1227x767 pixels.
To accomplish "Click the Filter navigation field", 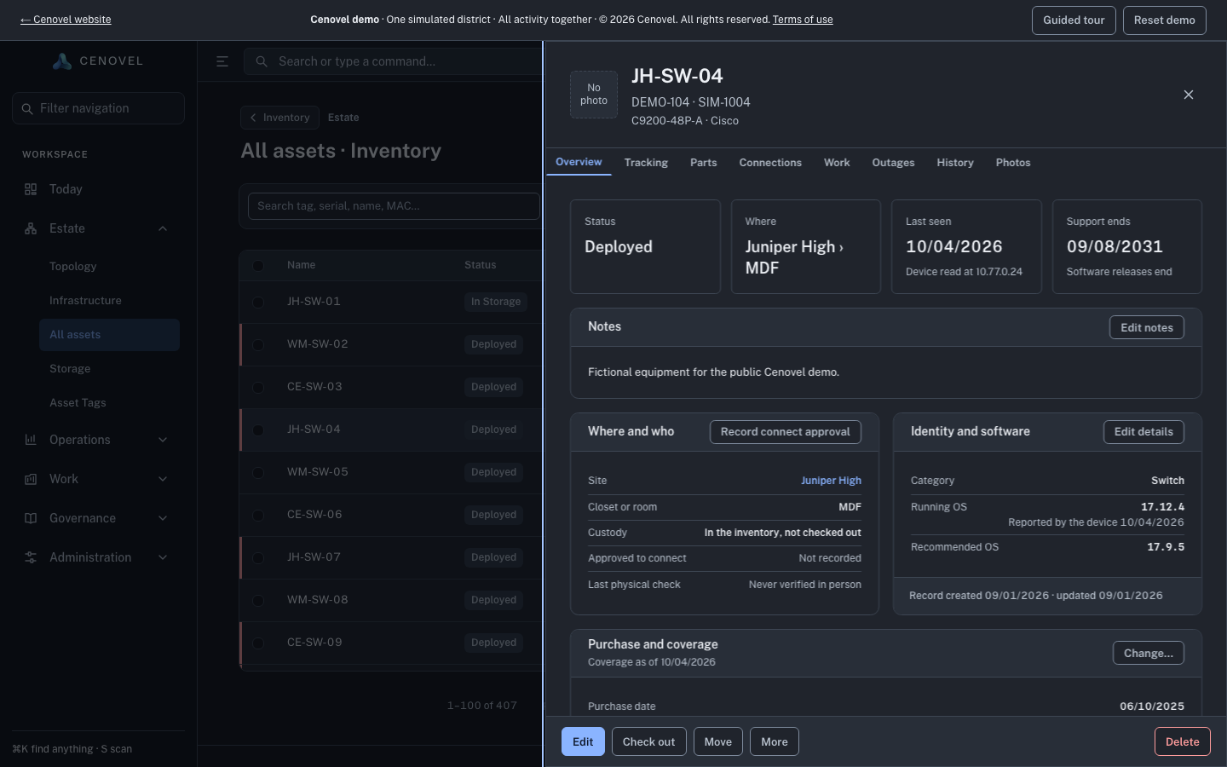I will coord(98,108).
